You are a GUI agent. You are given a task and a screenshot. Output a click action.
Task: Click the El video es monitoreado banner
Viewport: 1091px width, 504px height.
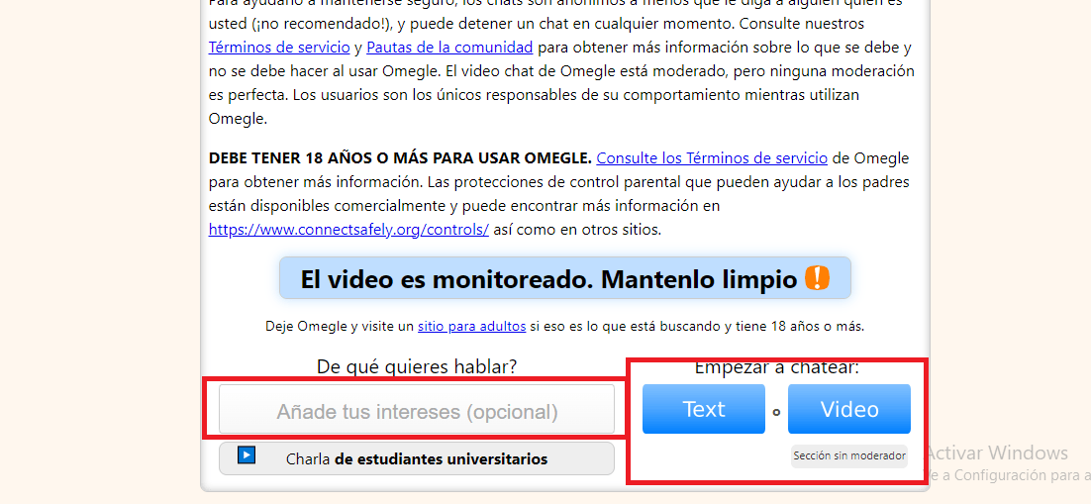click(x=565, y=278)
